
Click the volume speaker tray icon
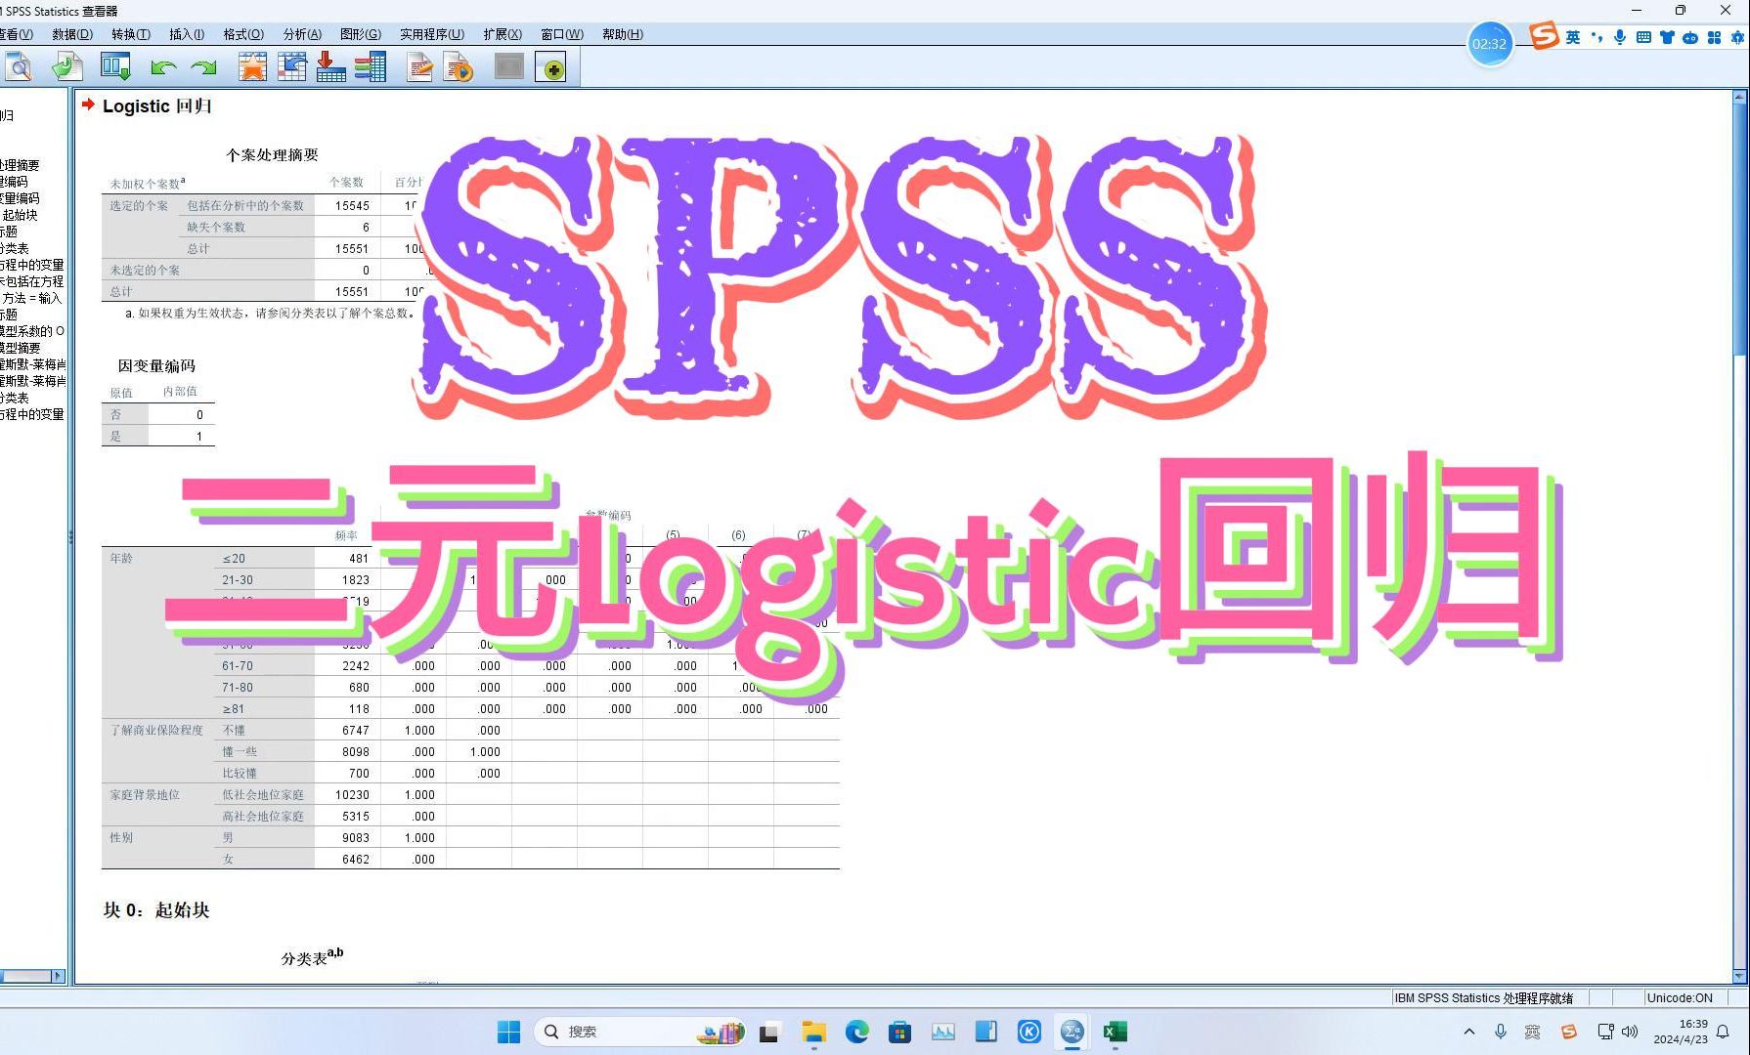point(1630,1032)
